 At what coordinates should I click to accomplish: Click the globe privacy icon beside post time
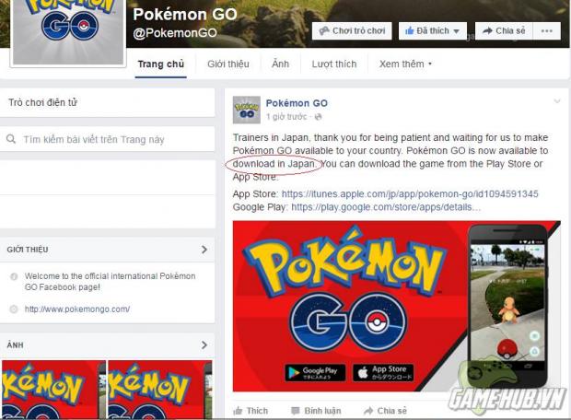pos(318,117)
